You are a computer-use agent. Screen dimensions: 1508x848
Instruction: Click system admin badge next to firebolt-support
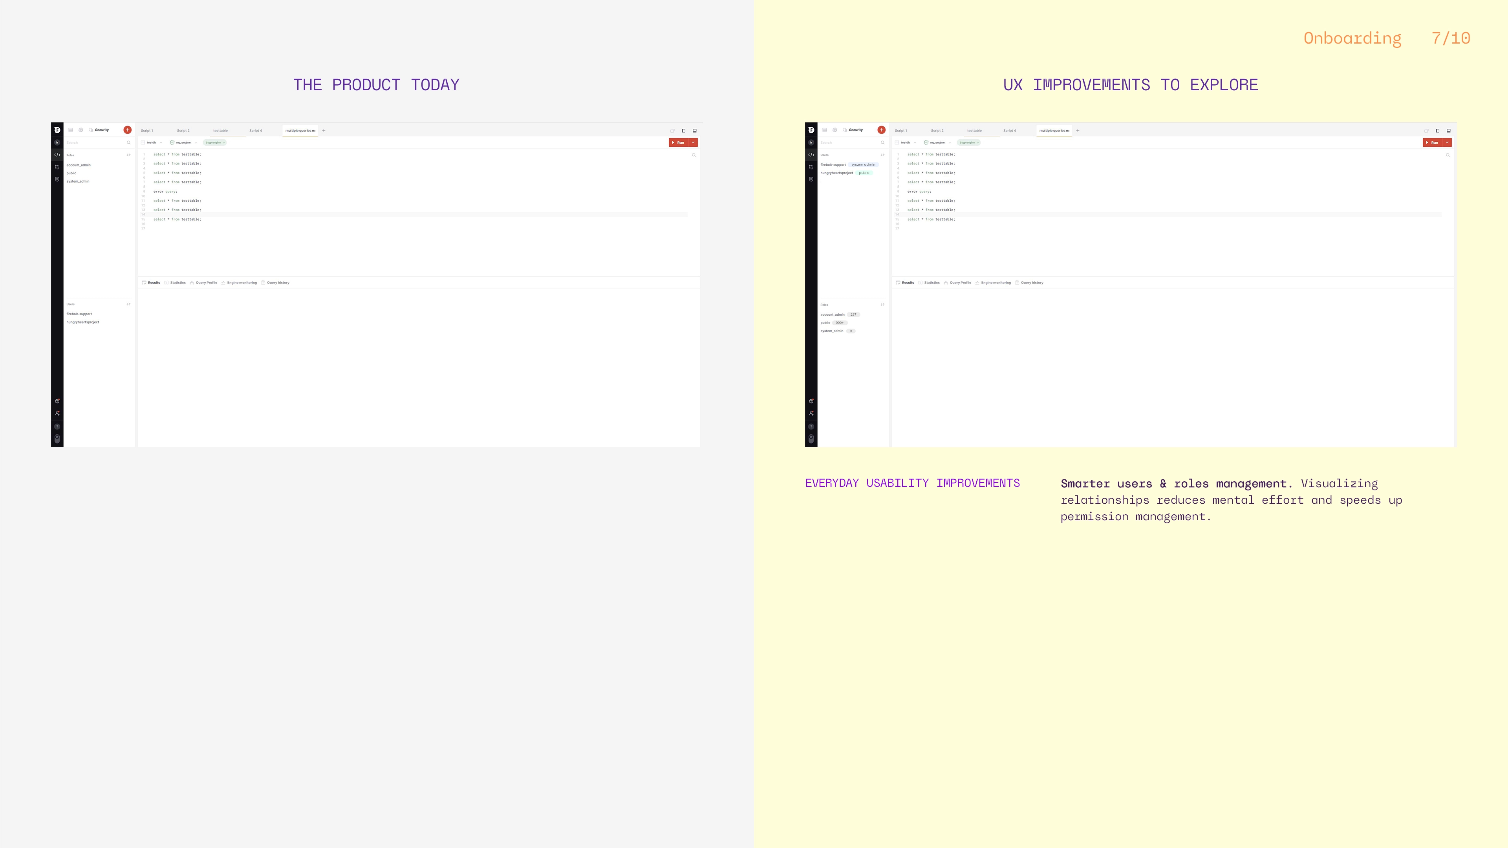pos(863,164)
